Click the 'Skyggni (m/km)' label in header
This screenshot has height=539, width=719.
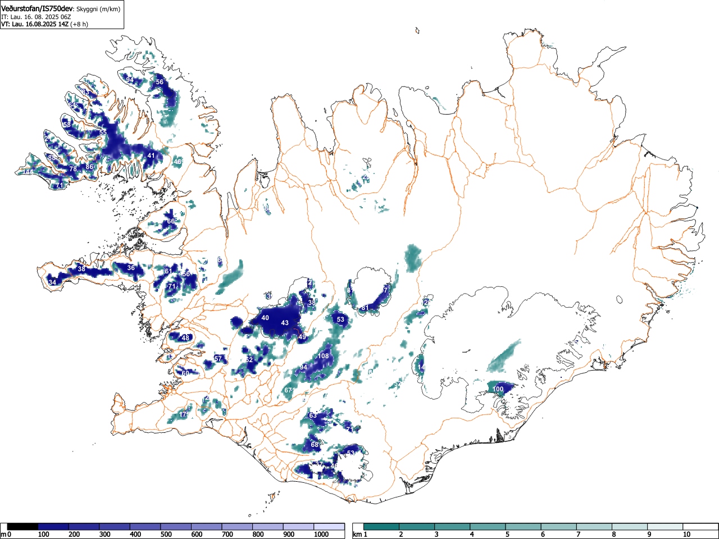click(98, 10)
